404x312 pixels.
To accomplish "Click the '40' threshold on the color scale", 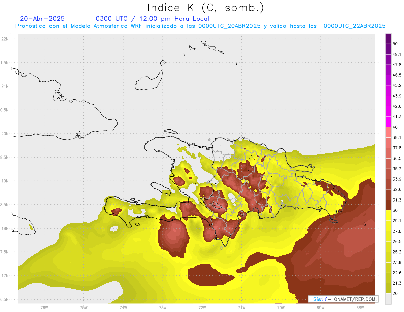I will pos(395,127).
